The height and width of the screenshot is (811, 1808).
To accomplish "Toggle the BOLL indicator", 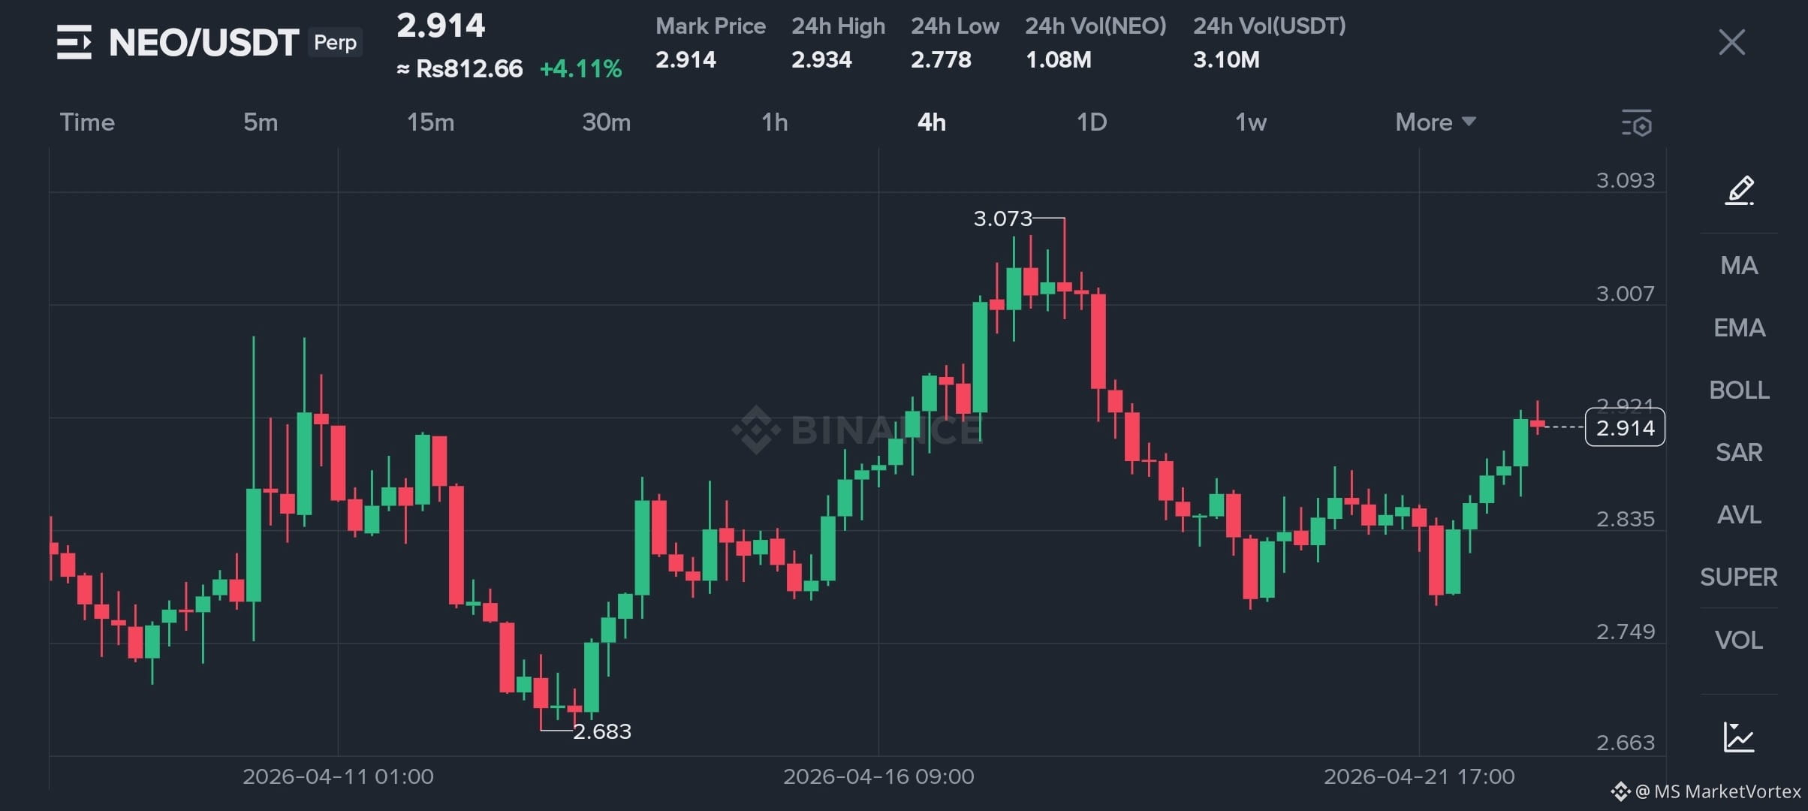I will click(x=1739, y=390).
